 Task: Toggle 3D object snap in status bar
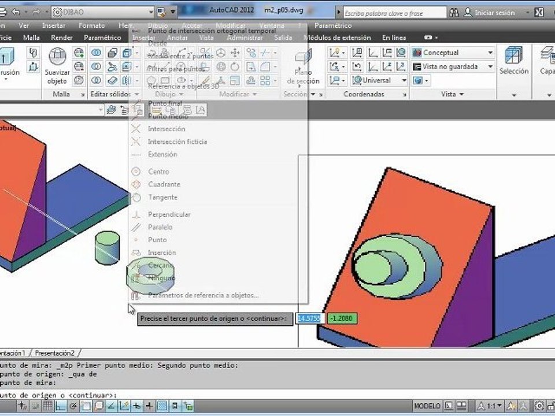tap(99, 406)
